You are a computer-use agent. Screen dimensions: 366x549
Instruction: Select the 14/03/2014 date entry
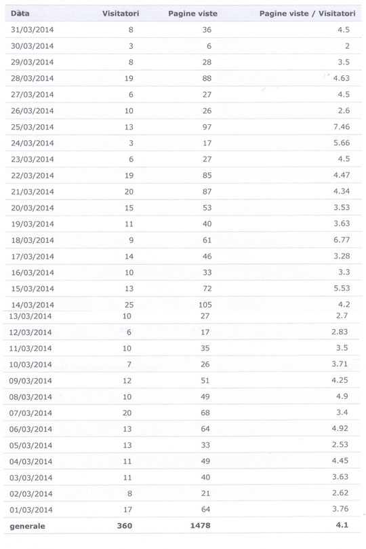[x=33, y=305]
